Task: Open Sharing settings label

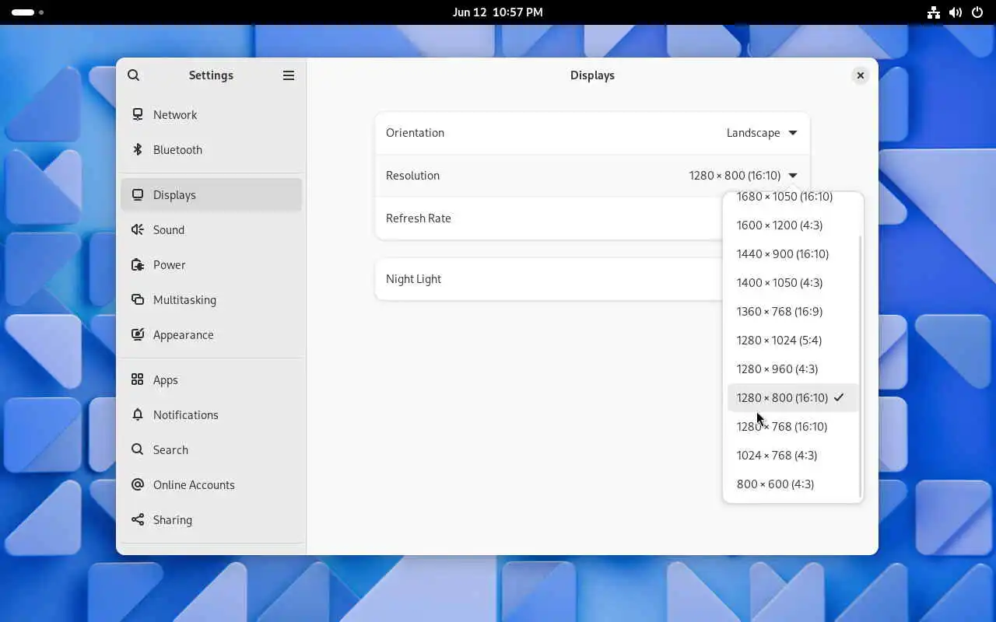Action: pyautogui.click(x=173, y=519)
